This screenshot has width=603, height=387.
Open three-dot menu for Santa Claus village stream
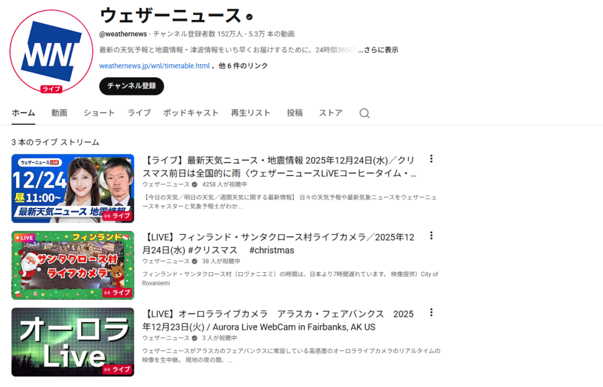pyautogui.click(x=431, y=236)
